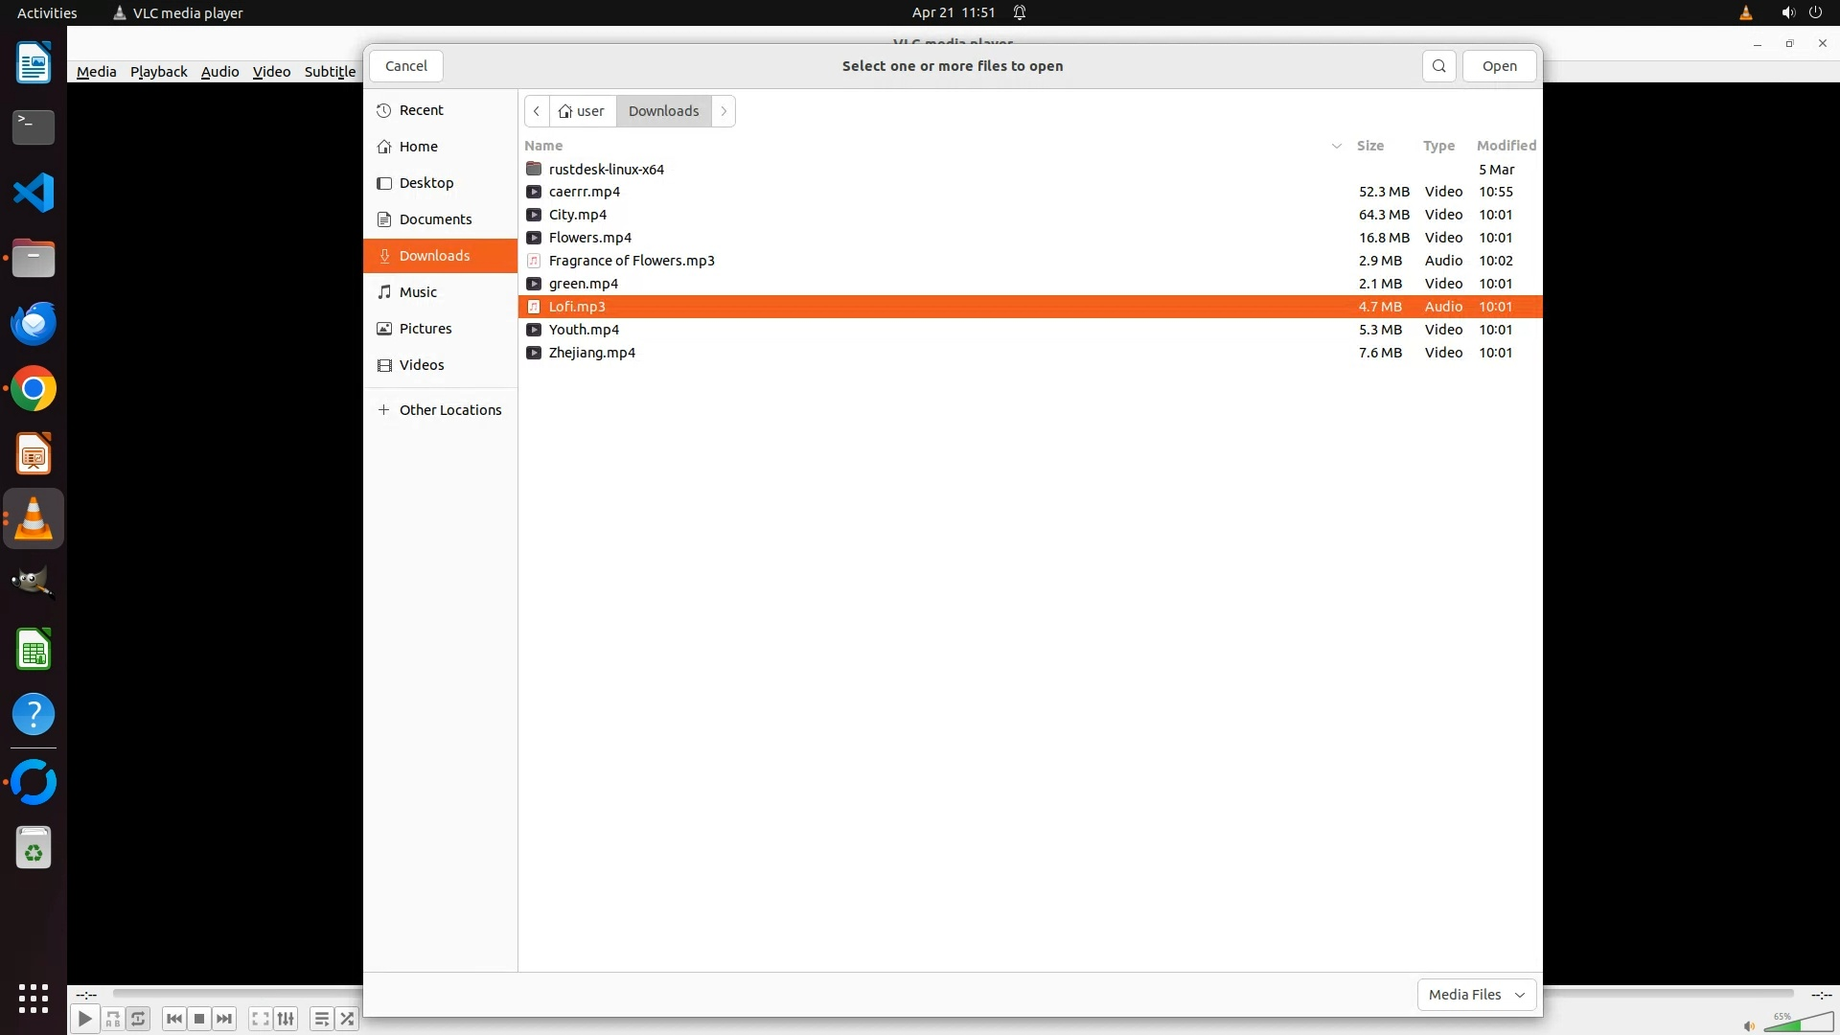Click the next media skip icon
This screenshot has width=1840, height=1035.
coord(224,1019)
